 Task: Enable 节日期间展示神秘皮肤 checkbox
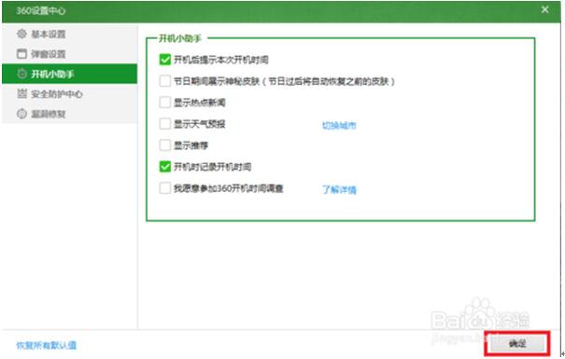tap(164, 81)
